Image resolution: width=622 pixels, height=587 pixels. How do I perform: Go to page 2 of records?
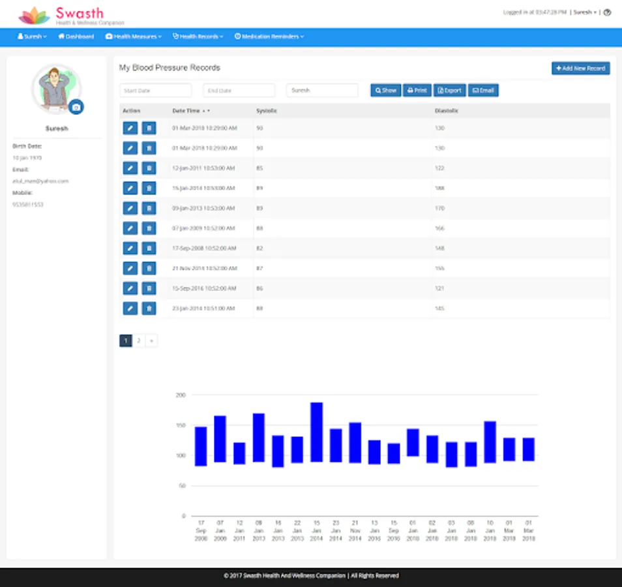point(138,340)
